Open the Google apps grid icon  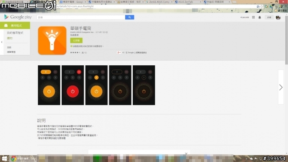pos(253,17)
